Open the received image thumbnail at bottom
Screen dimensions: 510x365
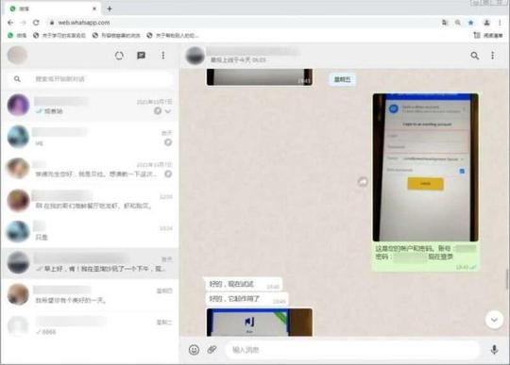(259, 323)
